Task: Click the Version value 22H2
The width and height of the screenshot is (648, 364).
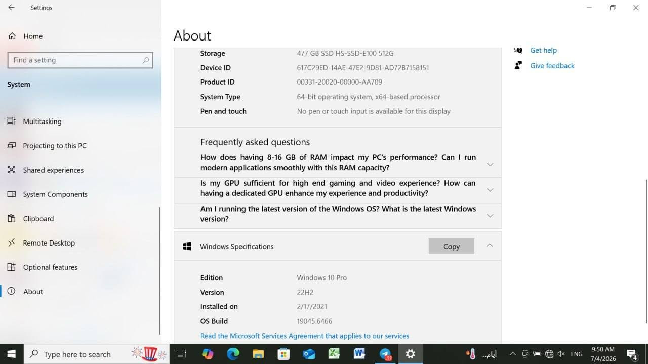Action: tap(305, 293)
